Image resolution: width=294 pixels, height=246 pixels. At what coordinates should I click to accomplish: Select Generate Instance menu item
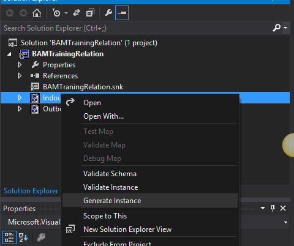(149, 201)
